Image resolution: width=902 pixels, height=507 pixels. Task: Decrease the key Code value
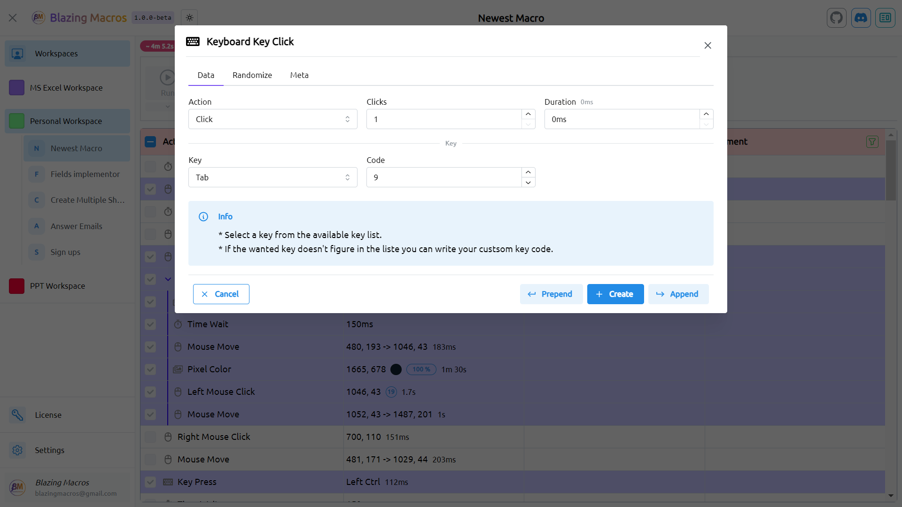pyautogui.click(x=528, y=183)
